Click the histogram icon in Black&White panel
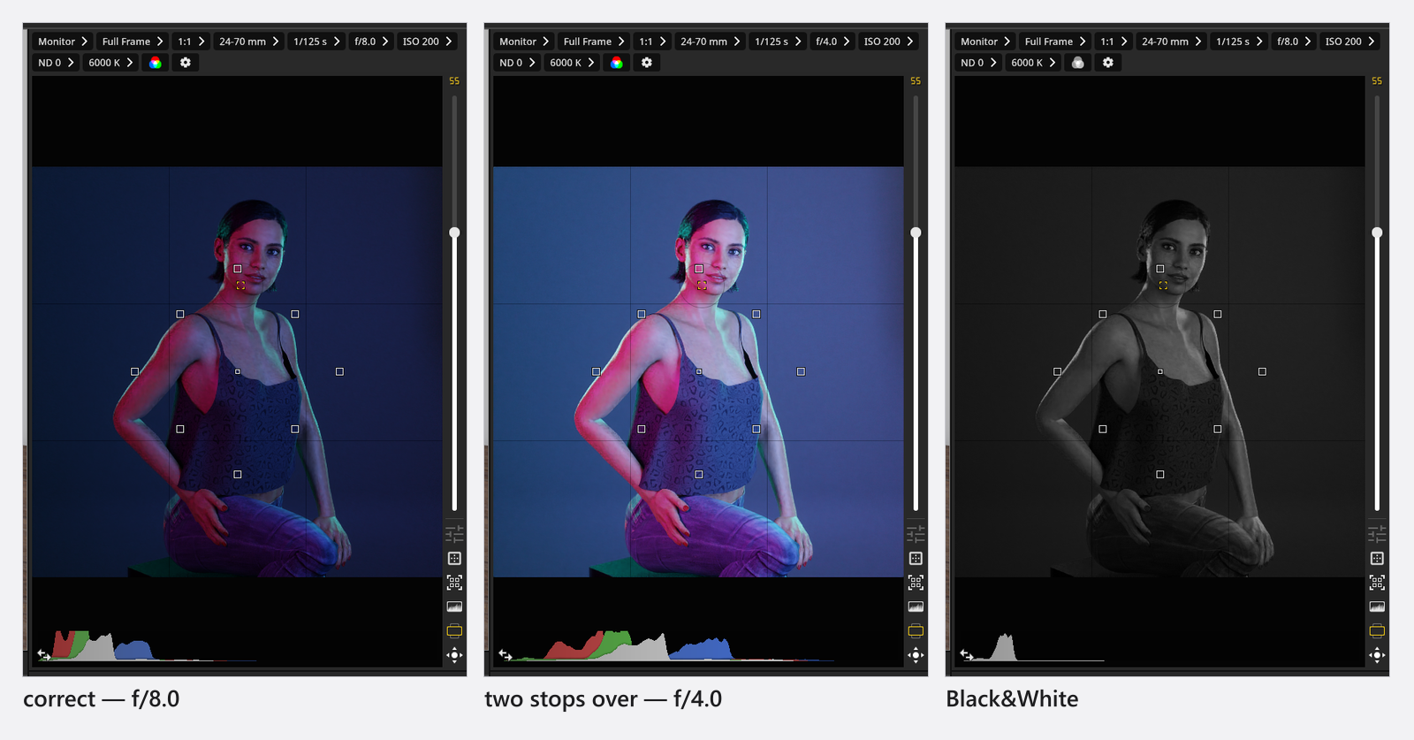Image resolution: width=1414 pixels, height=740 pixels. tap(1377, 606)
